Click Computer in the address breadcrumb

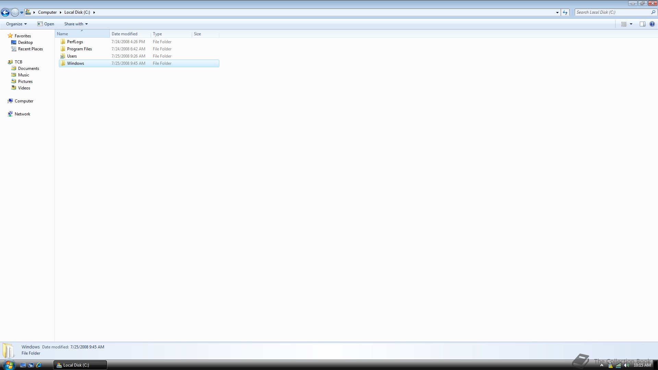pos(47,12)
